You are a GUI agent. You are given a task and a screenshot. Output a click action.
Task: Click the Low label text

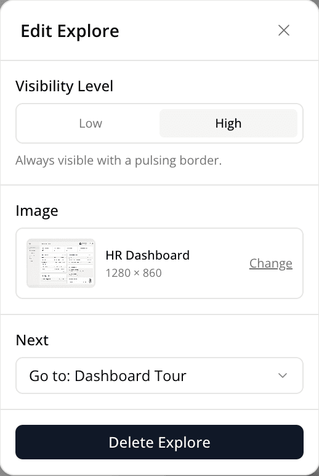click(x=91, y=123)
